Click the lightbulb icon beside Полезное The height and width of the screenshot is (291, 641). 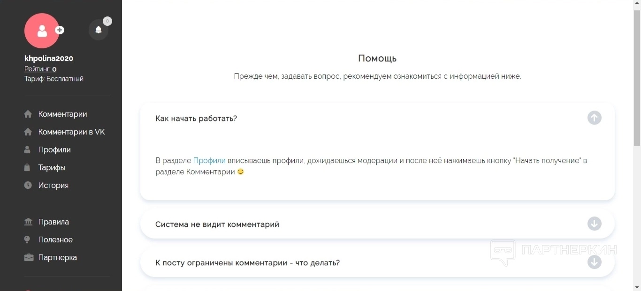28,240
